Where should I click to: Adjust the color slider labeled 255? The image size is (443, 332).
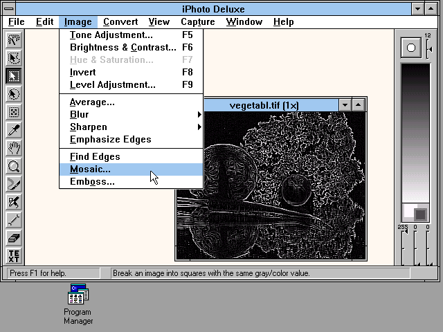coord(404,247)
